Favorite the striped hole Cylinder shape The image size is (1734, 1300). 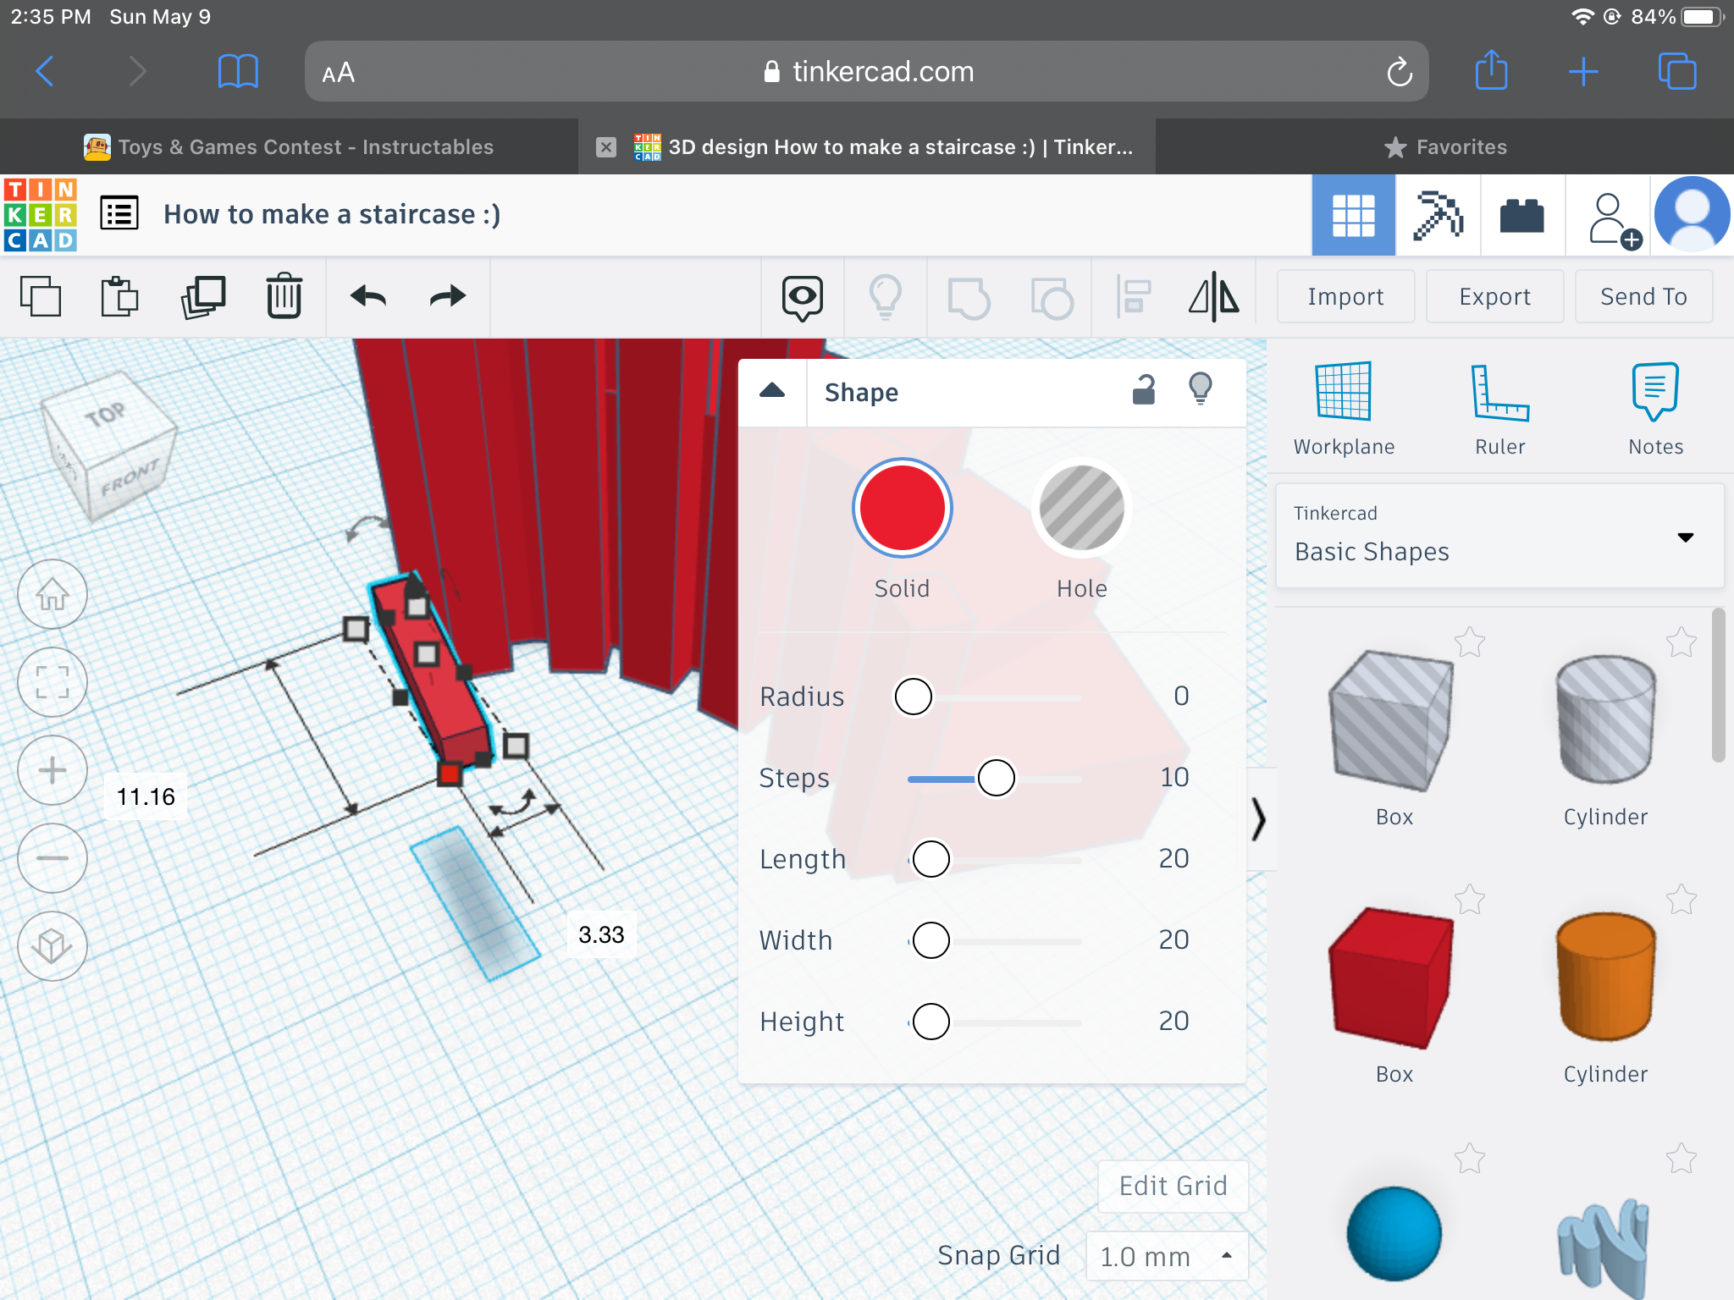pos(1682,642)
